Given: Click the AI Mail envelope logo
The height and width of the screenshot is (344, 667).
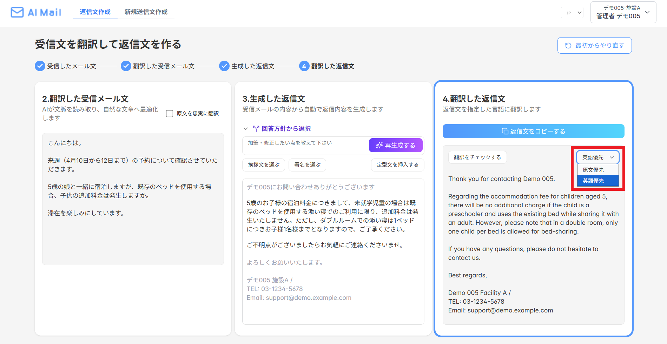Looking at the screenshot, I should point(17,12).
